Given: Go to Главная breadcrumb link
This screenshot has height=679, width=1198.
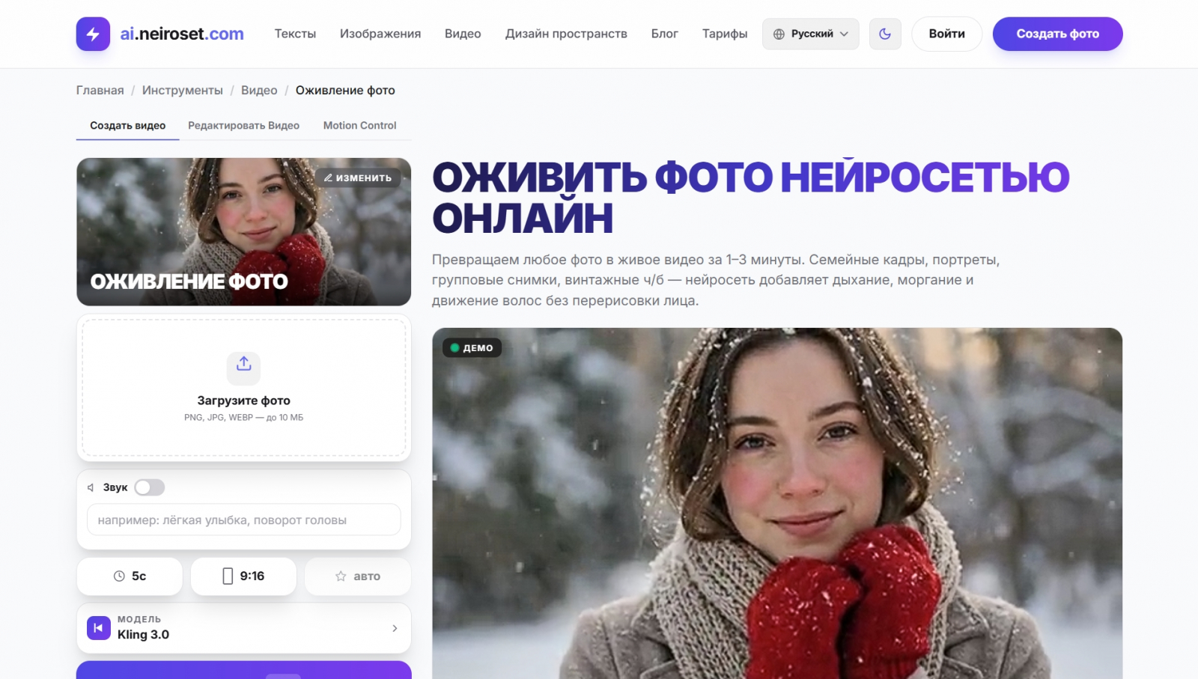Looking at the screenshot, I should [x=100, y=91].
